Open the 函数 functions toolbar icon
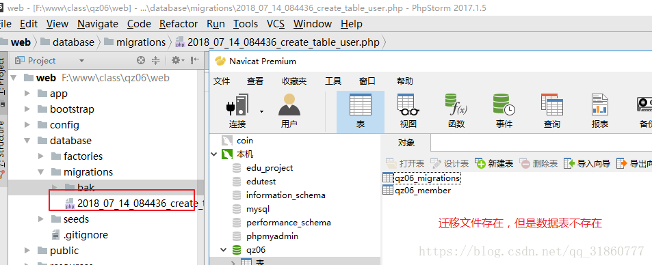652x265 pixels. pyautogui.click(x=456, y=111)
